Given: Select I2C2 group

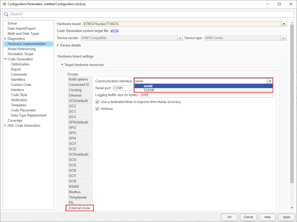Looking at the screenshot, I should 80,106.
